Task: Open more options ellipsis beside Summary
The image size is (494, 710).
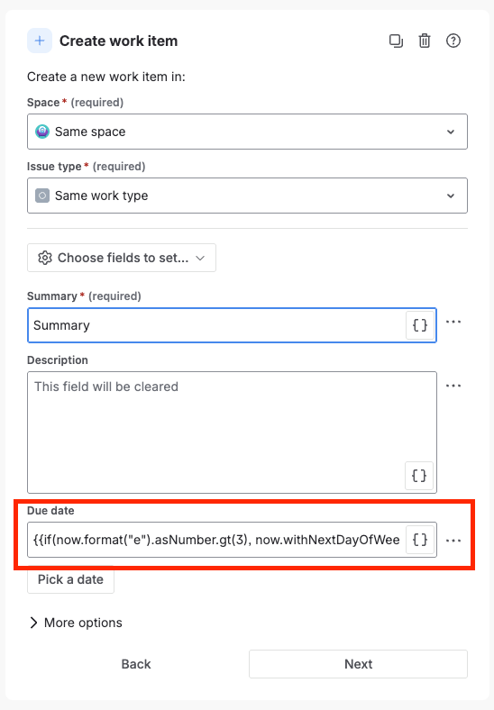Action: [x=453, y=322]
